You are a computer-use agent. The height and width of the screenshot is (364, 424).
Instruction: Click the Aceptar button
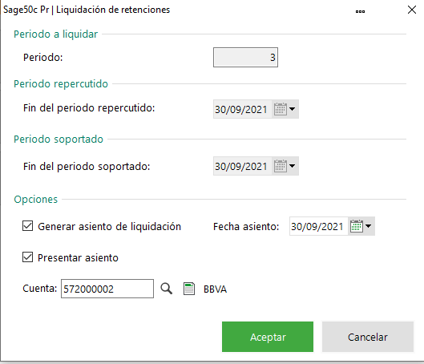coord(268,337)
